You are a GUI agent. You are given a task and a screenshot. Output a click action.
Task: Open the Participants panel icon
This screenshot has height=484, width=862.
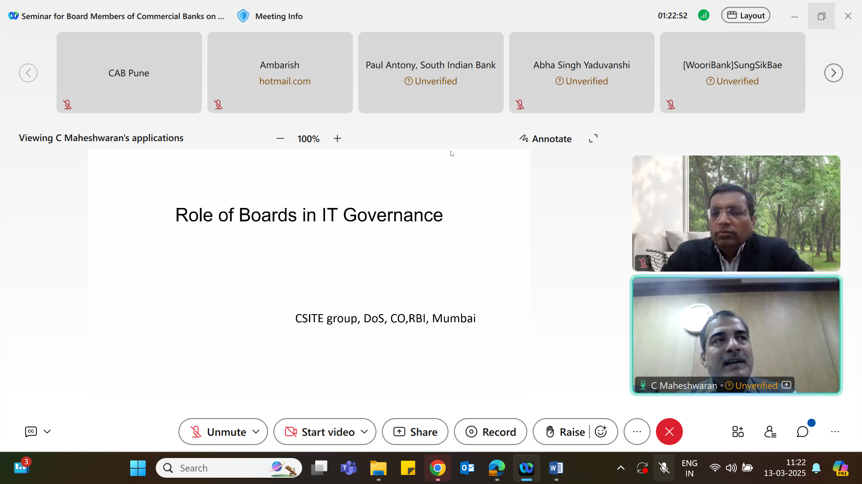click(x=770, y=432)
